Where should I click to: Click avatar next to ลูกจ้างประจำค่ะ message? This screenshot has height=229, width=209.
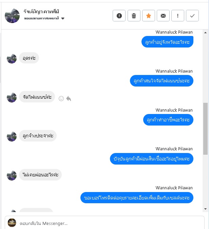(12, 136)
